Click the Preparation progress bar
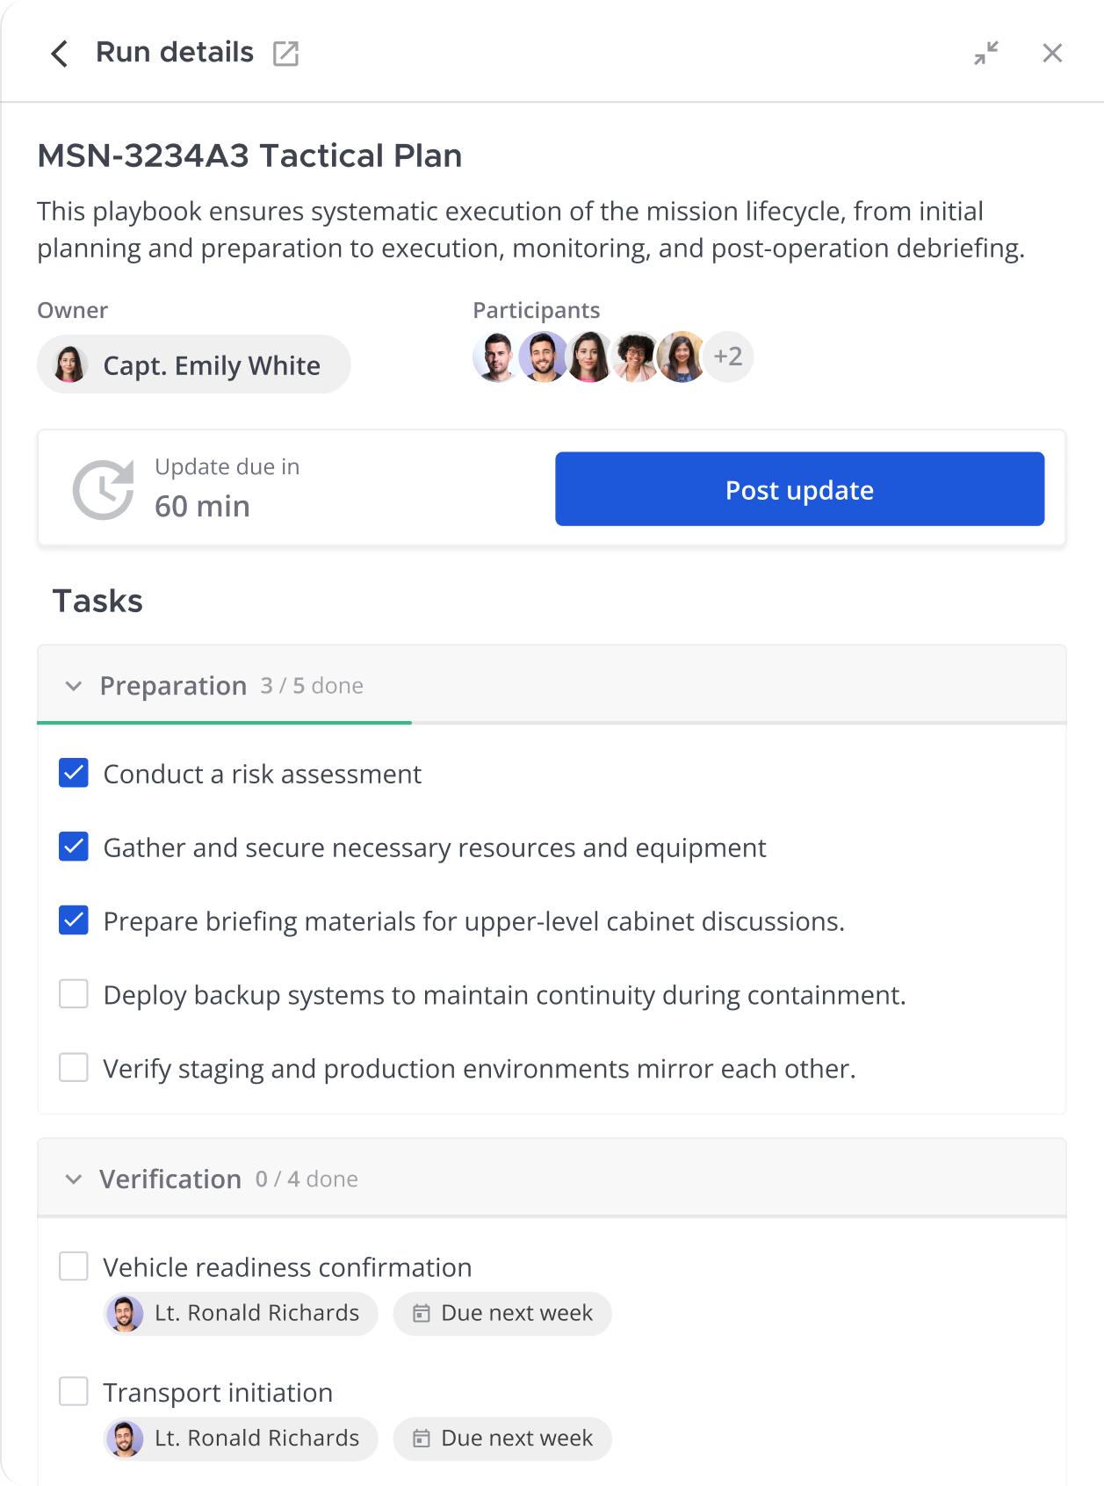The width and height of the screenshot is (1104, 1486). coord(552,723)
